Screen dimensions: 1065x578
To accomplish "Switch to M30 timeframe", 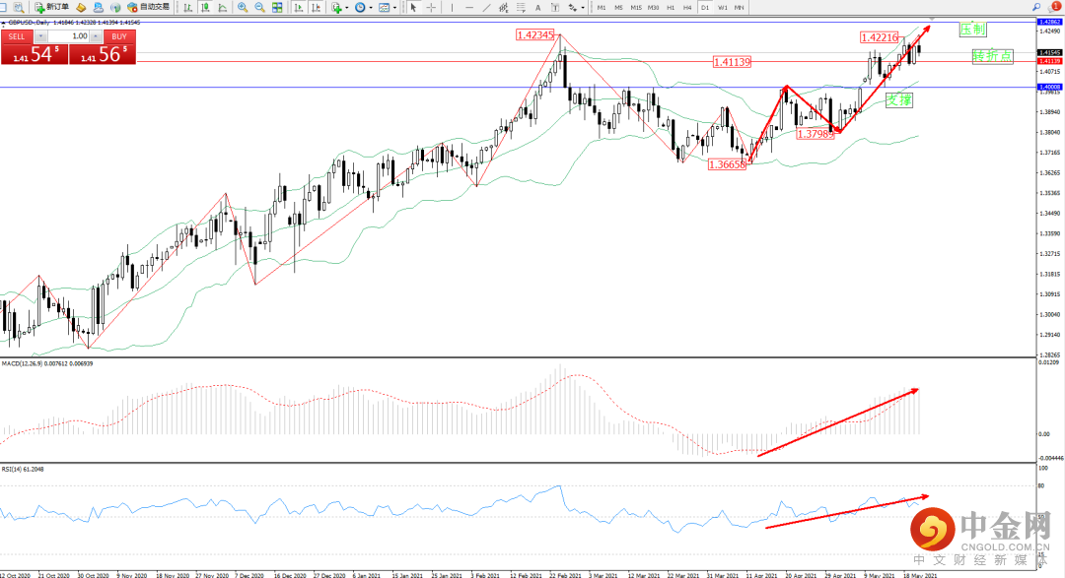I will point(654,8).
